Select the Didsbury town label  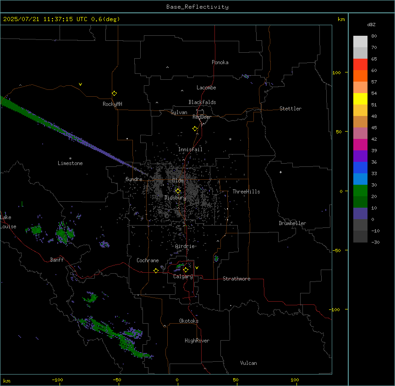pyautogui.click(x=176, y=198)
